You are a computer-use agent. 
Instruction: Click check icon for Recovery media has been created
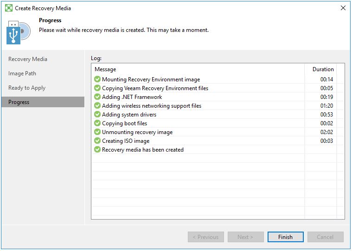97,150
